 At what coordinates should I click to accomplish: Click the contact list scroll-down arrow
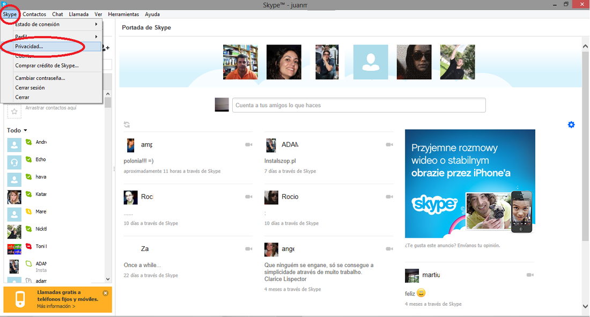(x=108, y=279)
